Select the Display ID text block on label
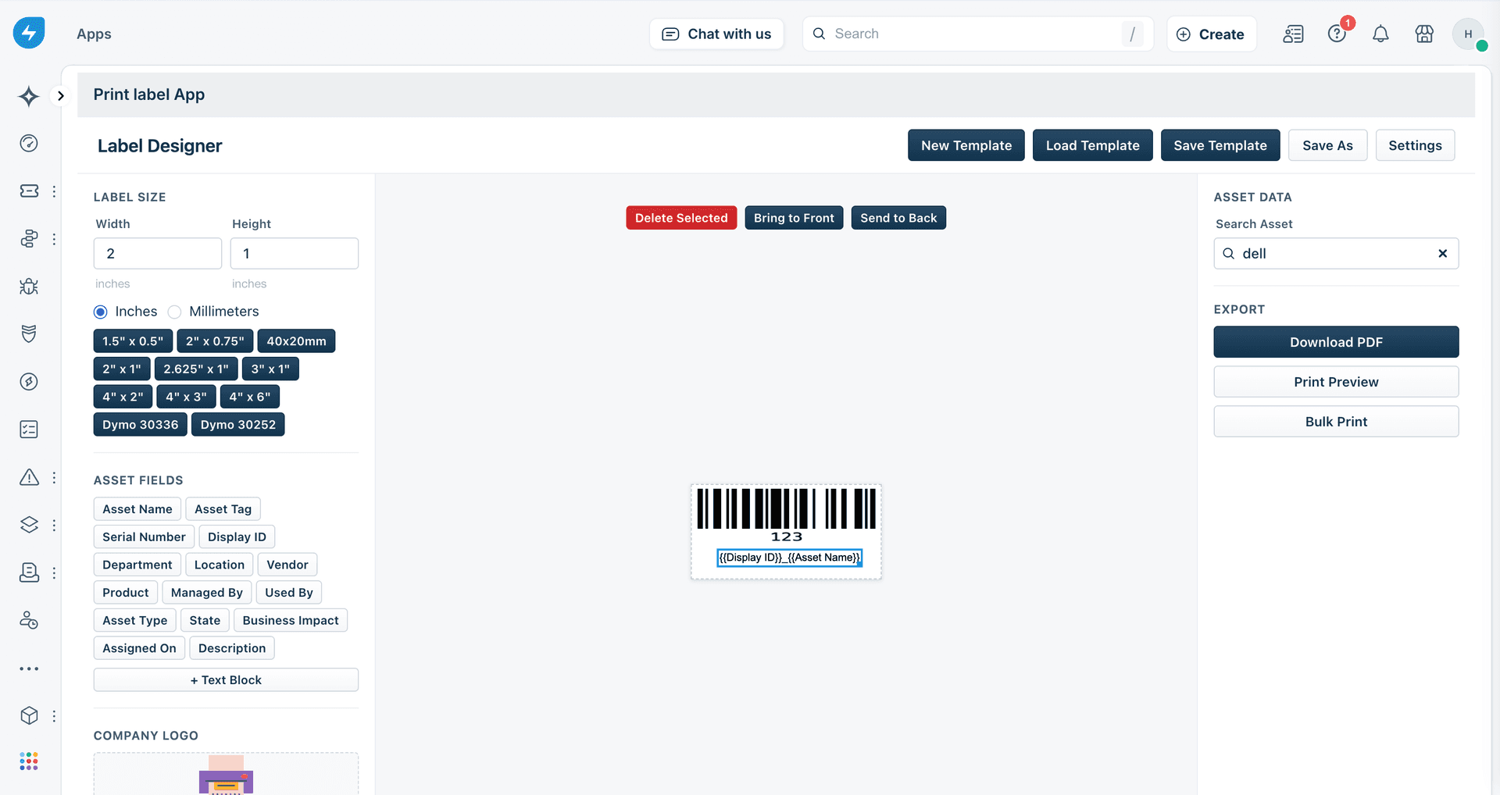 click(x=789, y=558)
